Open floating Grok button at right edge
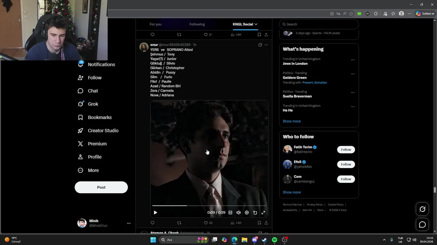This screenshot has height=245, width=437. point(422,209)
